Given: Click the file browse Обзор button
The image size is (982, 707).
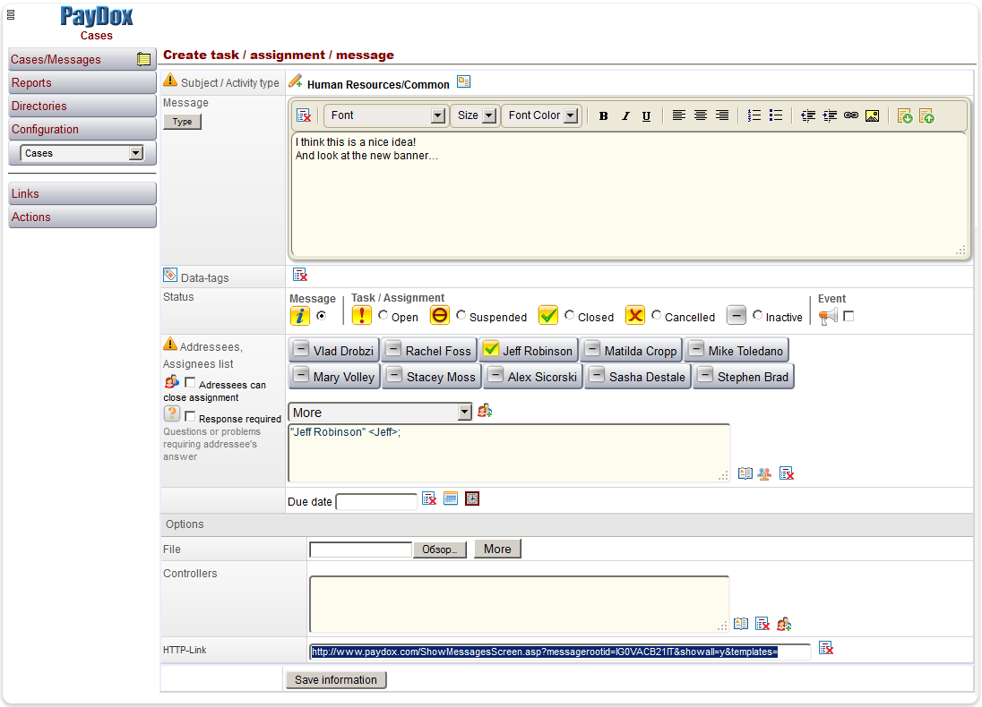Looking at the screenshot, I should pyautogui.click(x=440, y=549).
